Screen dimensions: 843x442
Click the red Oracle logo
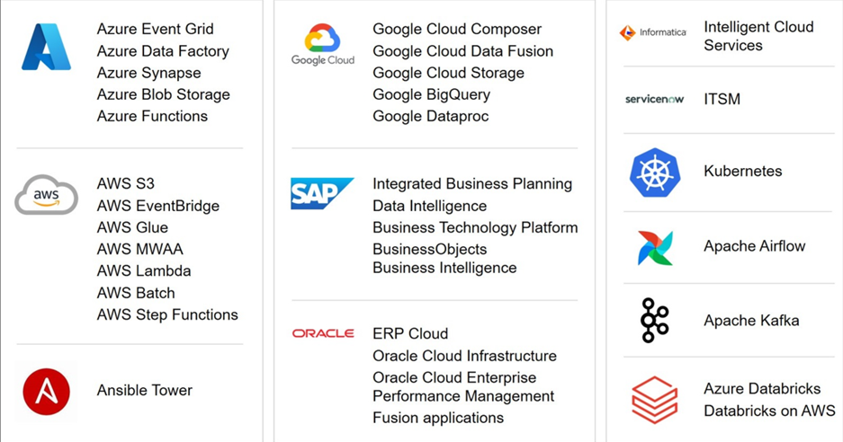(x=323, y=333)
